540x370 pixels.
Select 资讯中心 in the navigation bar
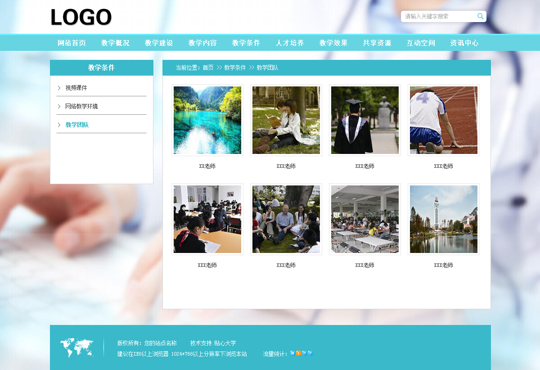[464, 43]
